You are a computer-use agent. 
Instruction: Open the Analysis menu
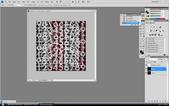point(33,2)
